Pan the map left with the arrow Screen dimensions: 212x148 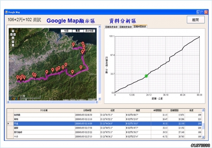coord(12,34)
